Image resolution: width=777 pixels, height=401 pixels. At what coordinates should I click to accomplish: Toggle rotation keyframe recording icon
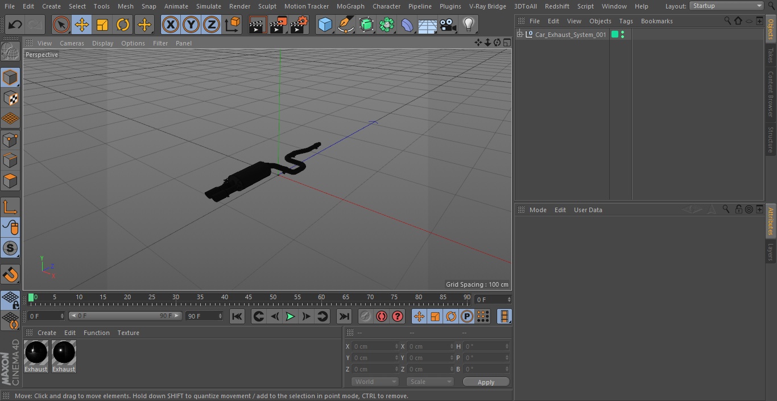pos(451,316)
